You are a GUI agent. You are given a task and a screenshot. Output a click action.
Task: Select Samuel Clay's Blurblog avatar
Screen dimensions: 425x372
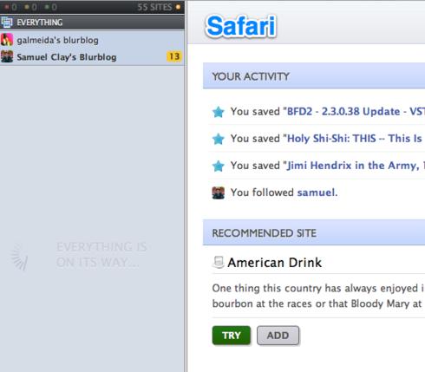click(7, 56)
